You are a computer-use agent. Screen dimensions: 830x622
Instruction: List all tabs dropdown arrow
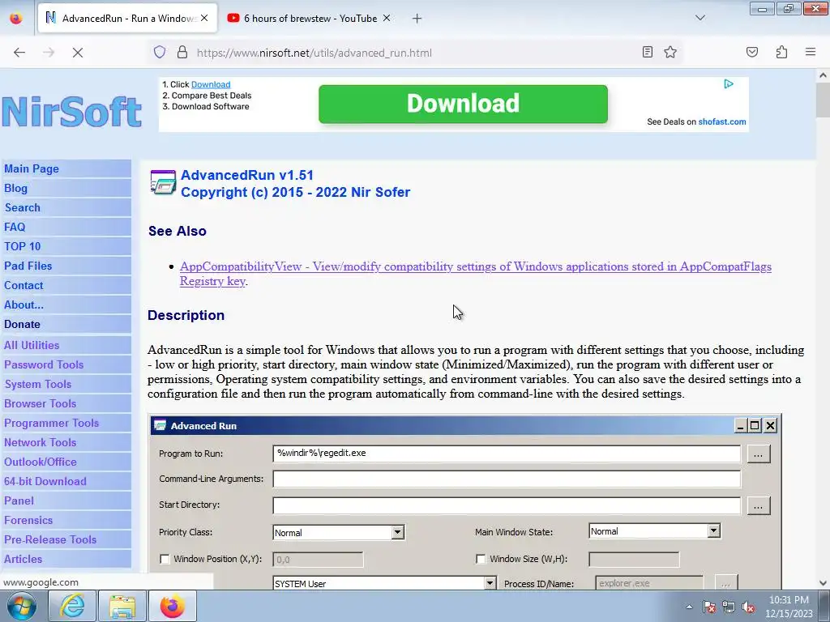tap(700, 18)
